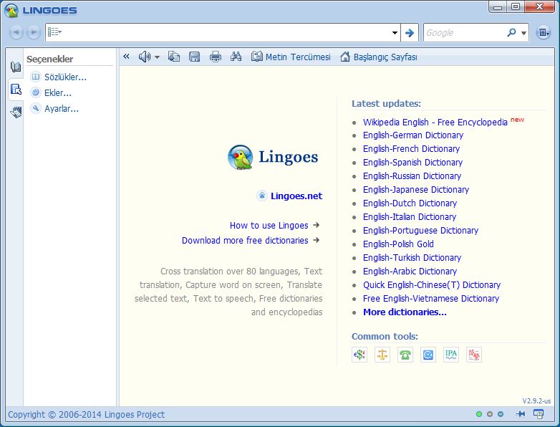
Task: Open the appendices notepad sidebar tab
Action: pos(16,112)
